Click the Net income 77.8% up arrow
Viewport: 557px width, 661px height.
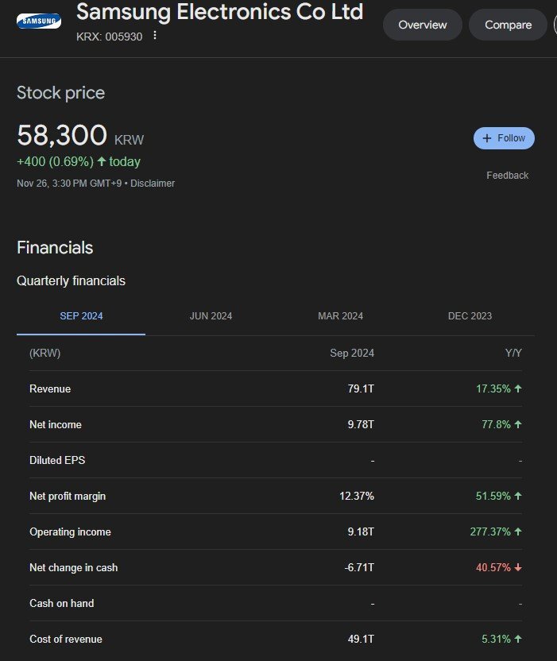tap(518, 424)
